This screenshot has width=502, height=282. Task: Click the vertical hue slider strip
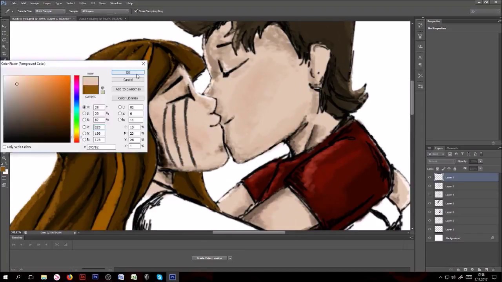tap(76, 109)
